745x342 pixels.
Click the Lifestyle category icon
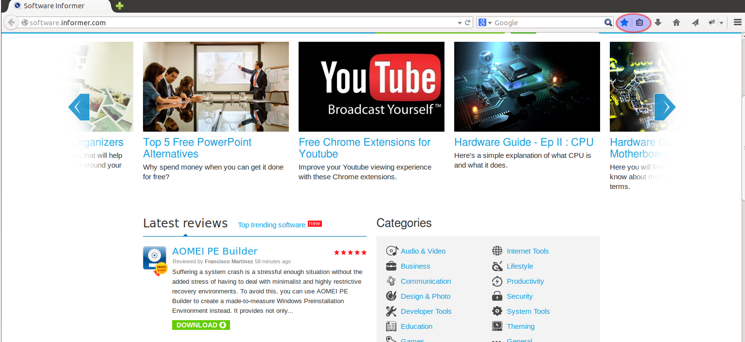coord(497,266)
